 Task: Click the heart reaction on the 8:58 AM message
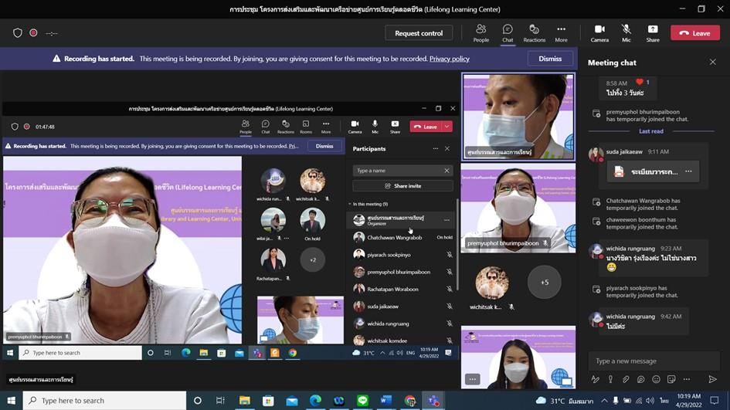(x=640, y=83)
